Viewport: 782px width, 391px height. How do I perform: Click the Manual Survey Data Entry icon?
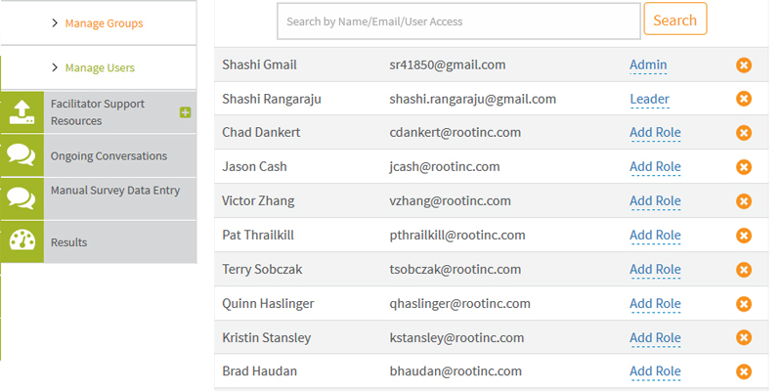click(22, 198)
